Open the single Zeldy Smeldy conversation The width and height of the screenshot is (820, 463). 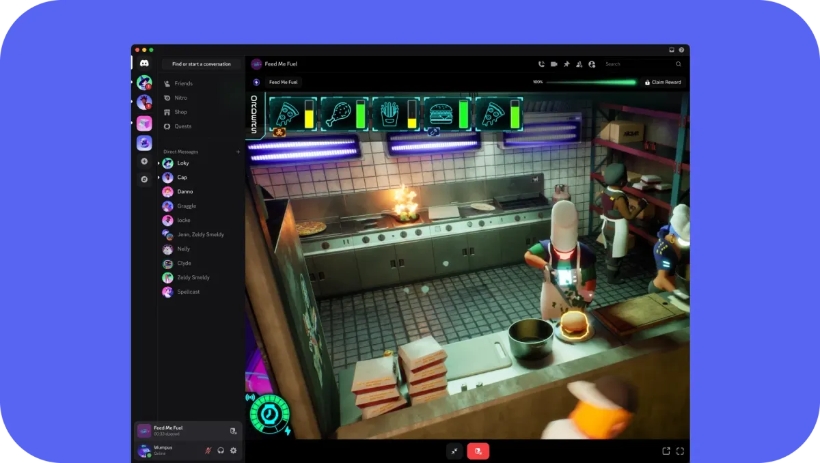pos(202,277)
